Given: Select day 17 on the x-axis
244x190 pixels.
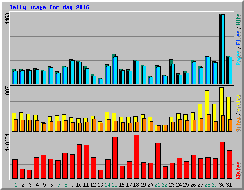Looking at the screenshot, I should (129, 185).
